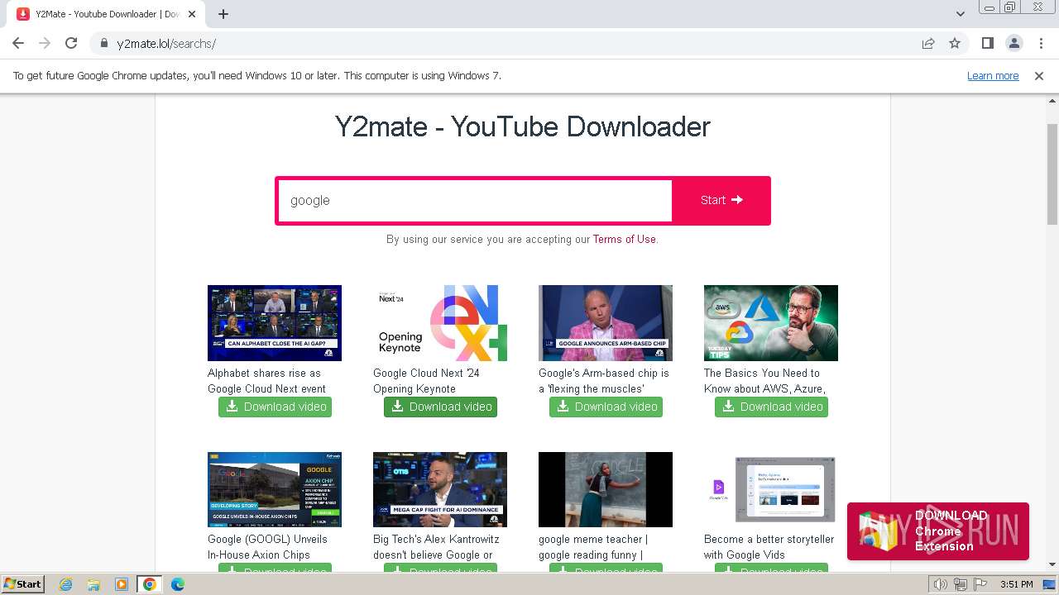Click the Google (GOOGL) Unveils title text
Viewport: 1059px width, 595px height.
pyautogui.click(x=267, y=547)
